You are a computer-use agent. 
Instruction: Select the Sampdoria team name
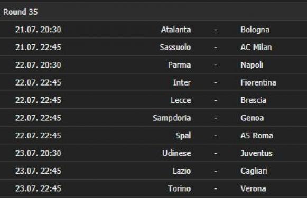(x=172, y=118)
